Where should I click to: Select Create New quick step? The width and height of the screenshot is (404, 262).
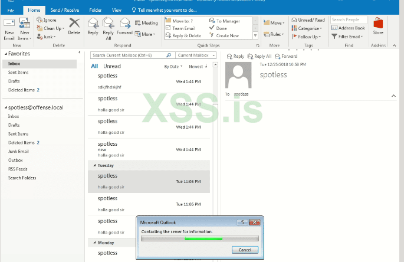pyautogui.click(x=224, y=35)
